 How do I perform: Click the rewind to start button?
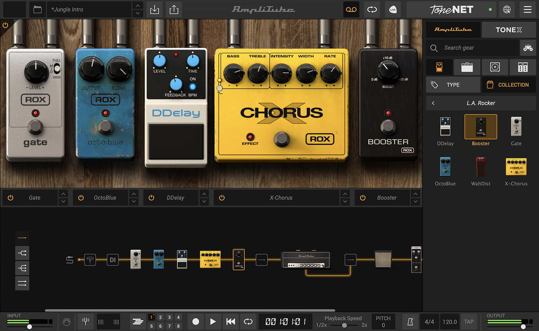[x=230, y=322]
